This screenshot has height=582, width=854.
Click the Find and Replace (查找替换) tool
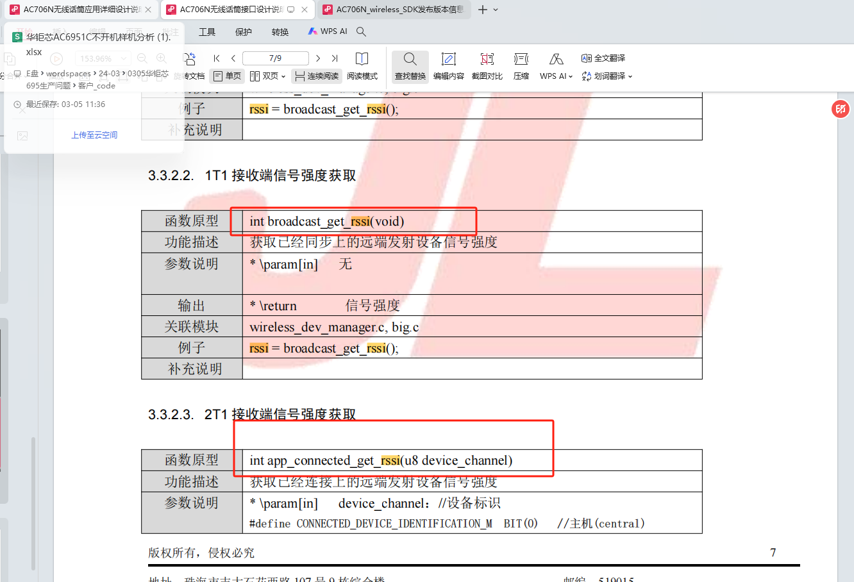pos(410,67)
